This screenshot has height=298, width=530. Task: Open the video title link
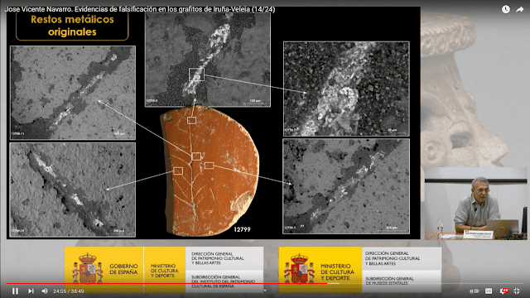pyautogui.click(x=140, y=9)
